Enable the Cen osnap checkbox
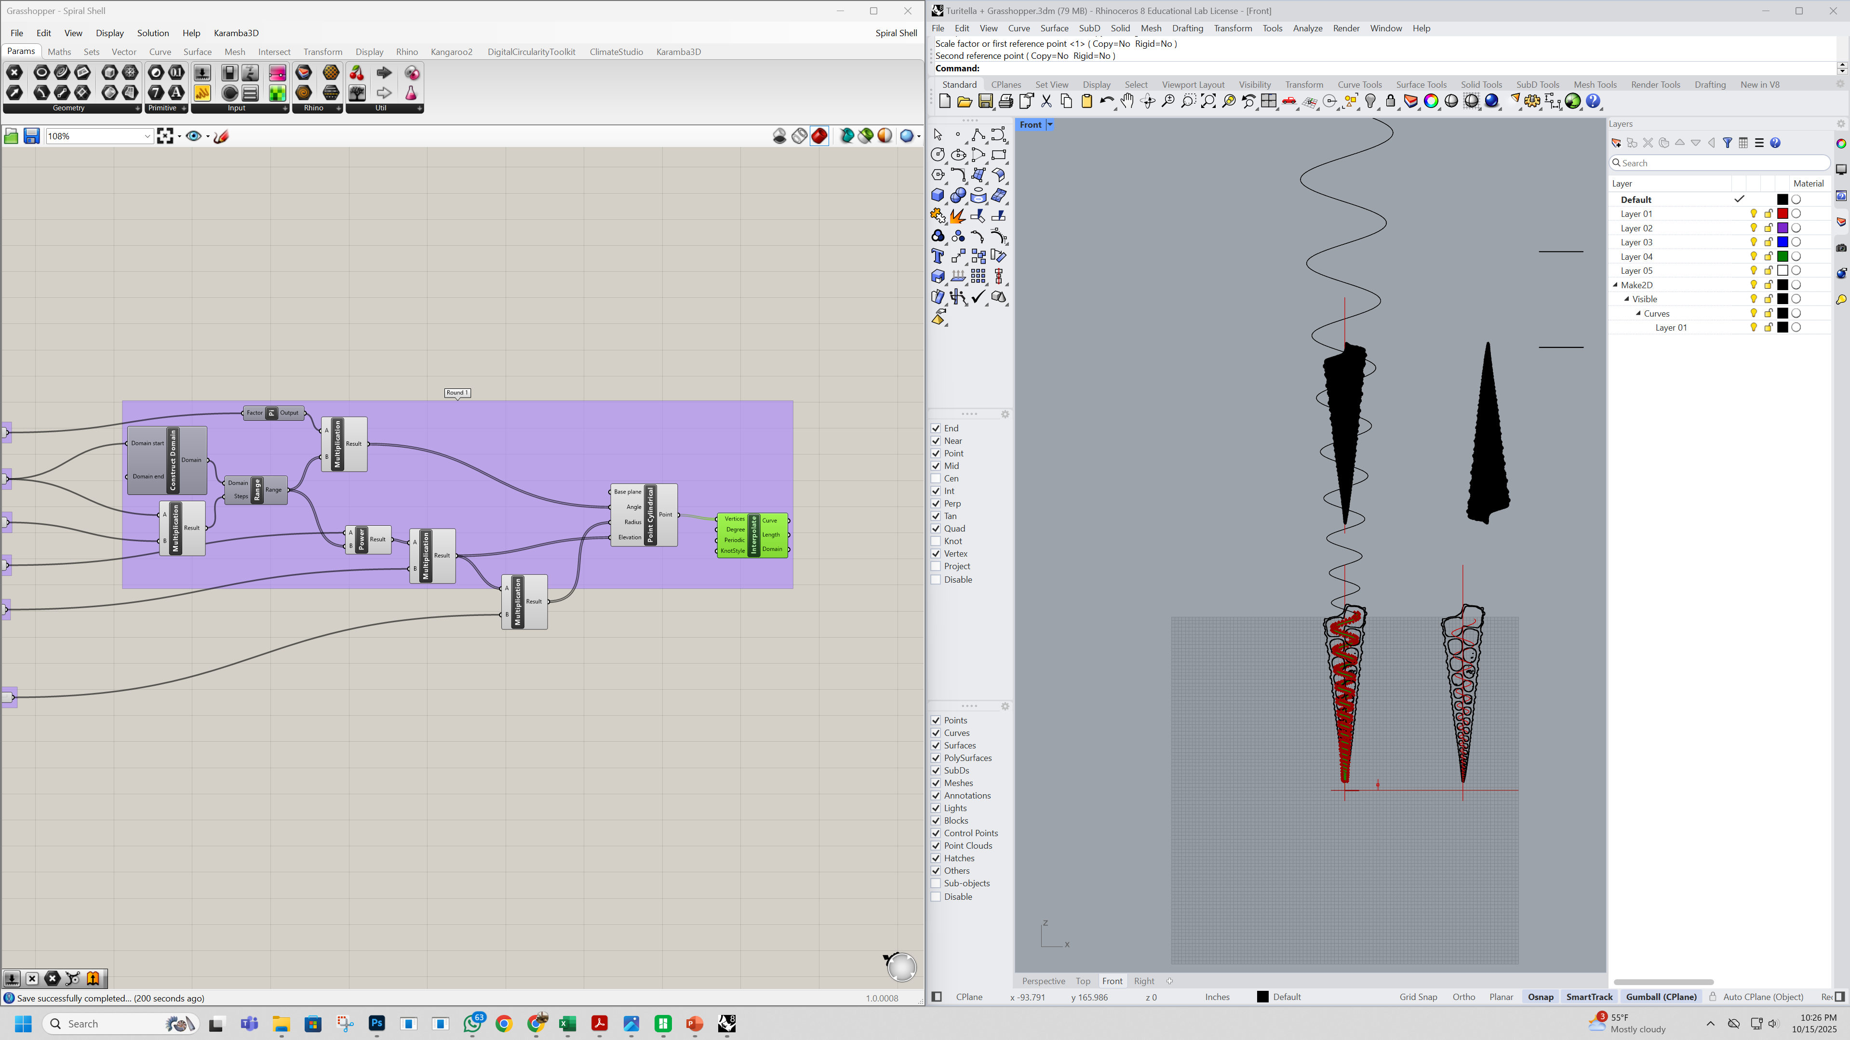Screen dimensions: 1850x1040 pos(936,479)
